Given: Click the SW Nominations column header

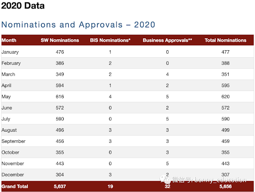Looking at the screenshot, I should pos(60,40).
